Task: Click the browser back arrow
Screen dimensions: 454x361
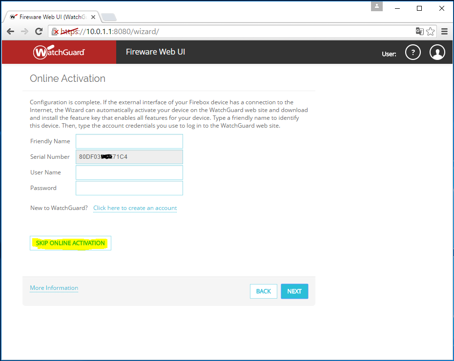Action: click(x=10, y=32)
